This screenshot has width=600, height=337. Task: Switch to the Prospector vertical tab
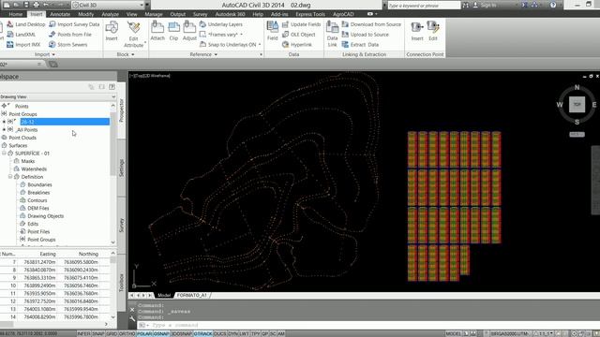click(x=122, y=110)
